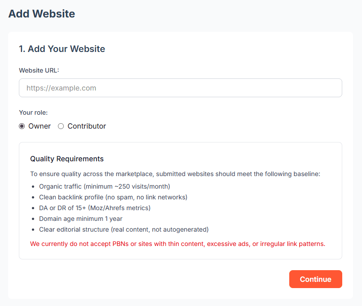Click inside the Website URL input field
The height and width of the screenshot is (306, 362).
180,88
